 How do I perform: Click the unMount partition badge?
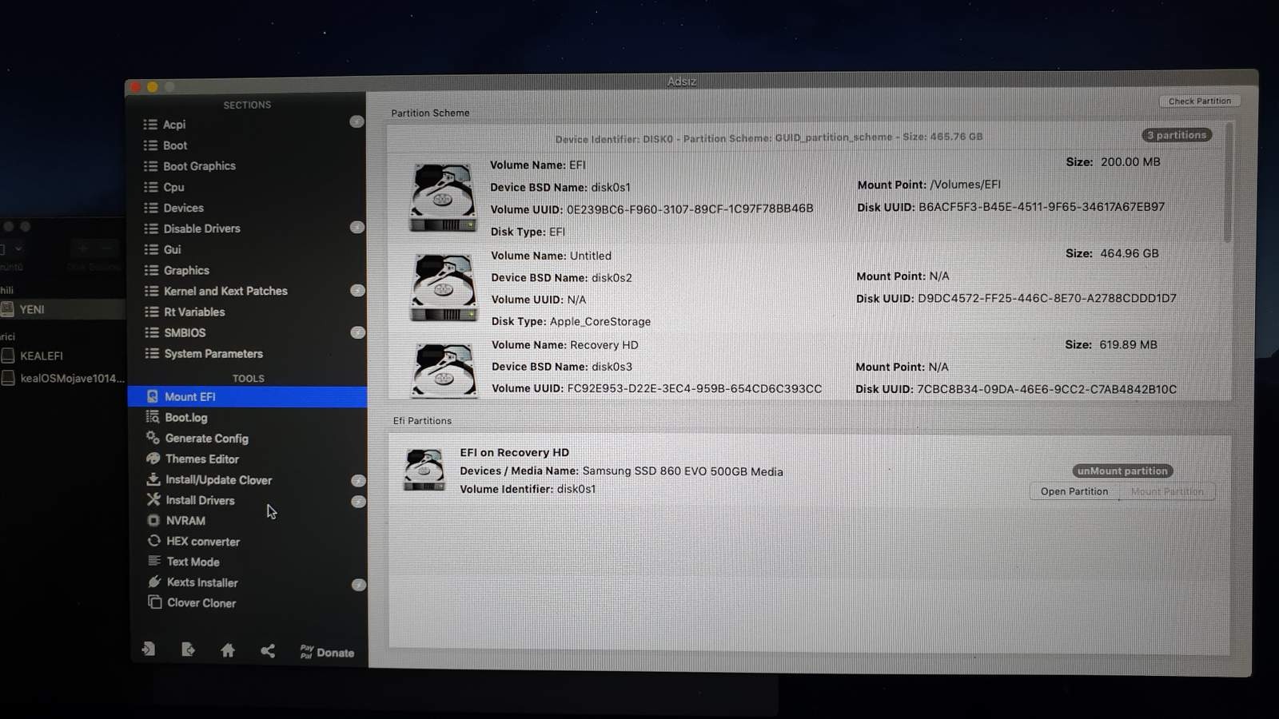[x=1122, y=471]
